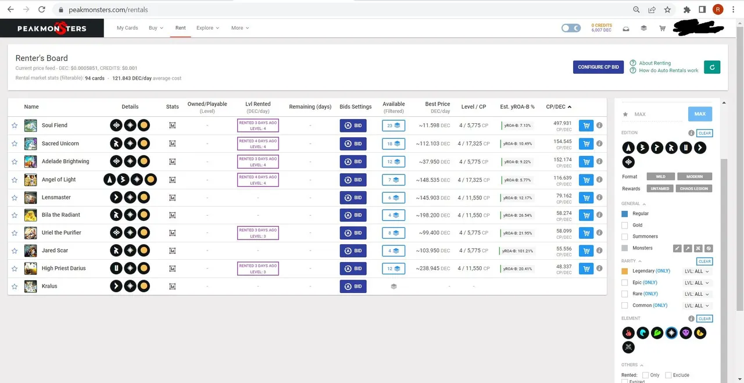
Task: Open Chrome extensions puzzle icon
Action: coord(687,9)
